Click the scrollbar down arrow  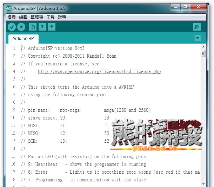click(203, 184)
